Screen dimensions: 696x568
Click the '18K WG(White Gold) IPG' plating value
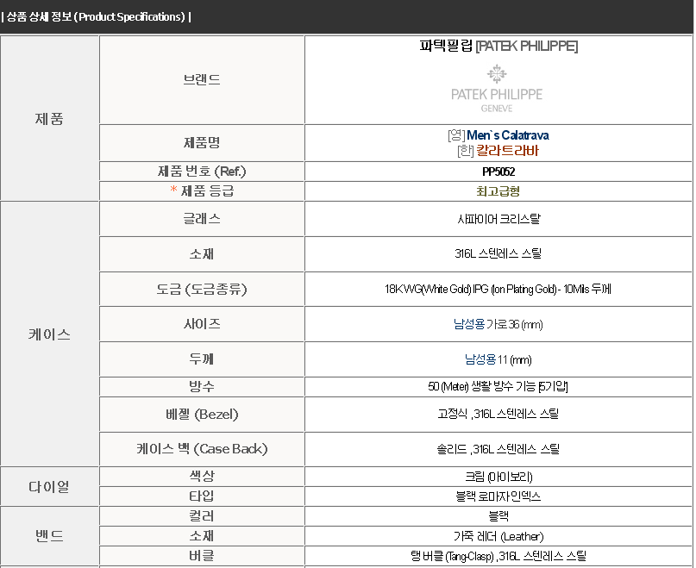498,290
